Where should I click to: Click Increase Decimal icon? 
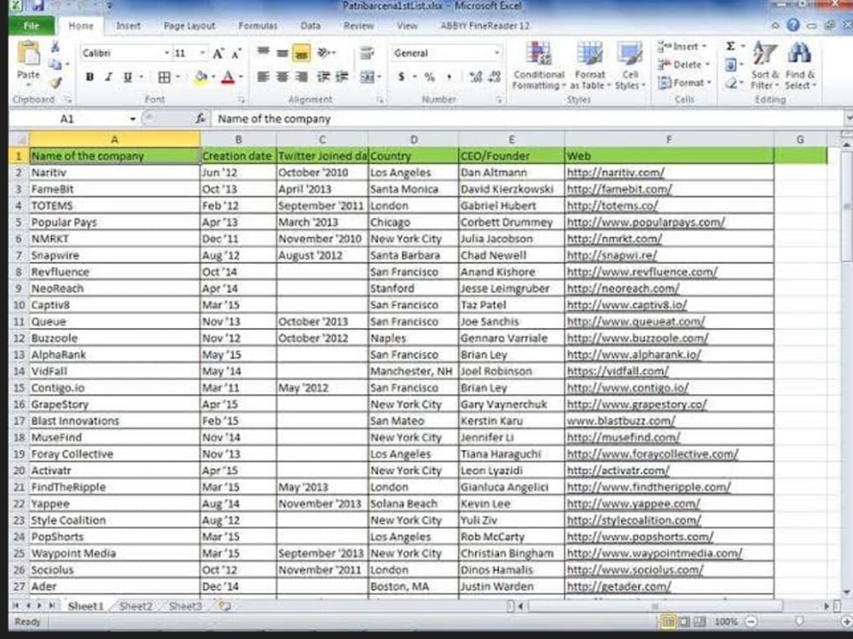[x=475, y=78]
